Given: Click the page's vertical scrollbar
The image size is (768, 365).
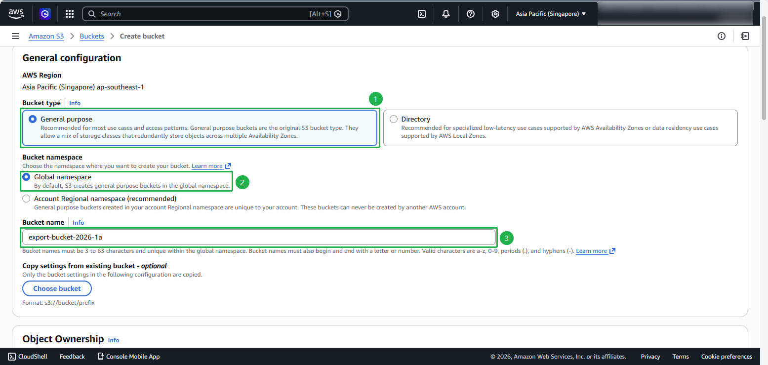Looking at the screenshot, I should click(764, 69).
